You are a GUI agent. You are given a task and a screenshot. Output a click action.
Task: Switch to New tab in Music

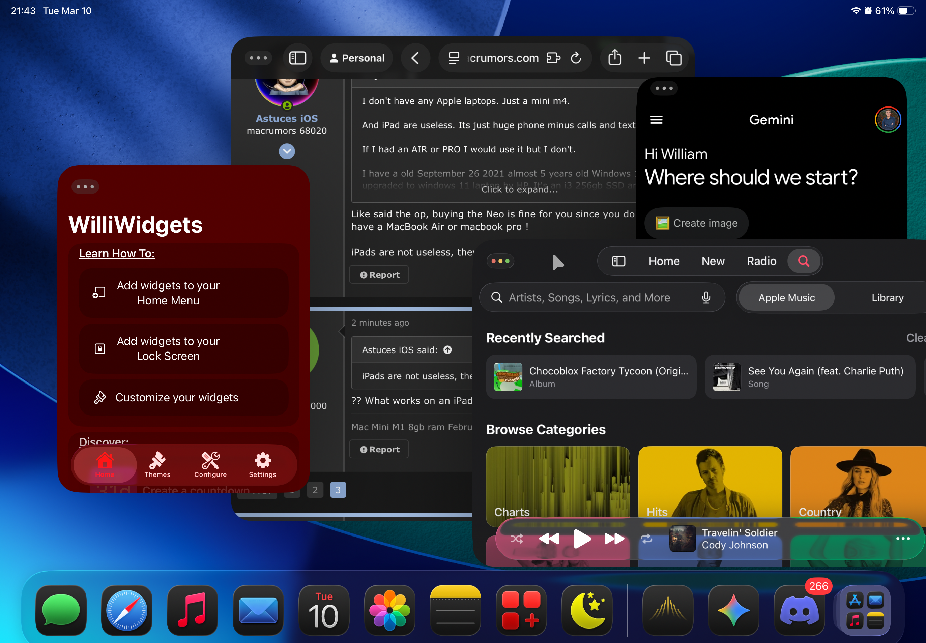click(713, 261)
